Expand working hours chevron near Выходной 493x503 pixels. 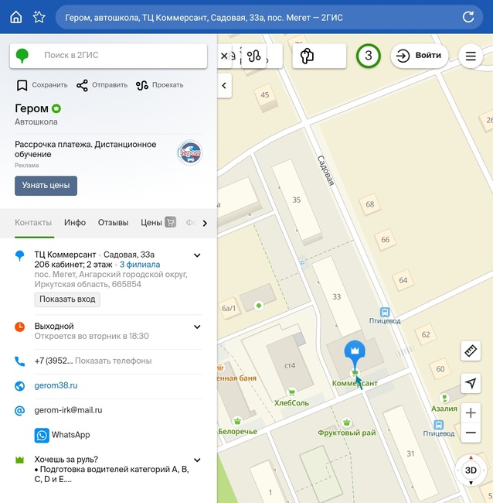click(x=197, y=327)
